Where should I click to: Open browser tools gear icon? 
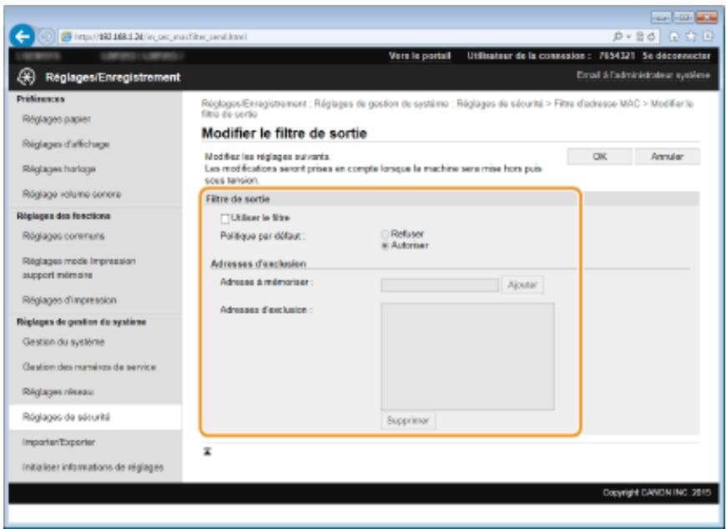click(x=707, y=37)
